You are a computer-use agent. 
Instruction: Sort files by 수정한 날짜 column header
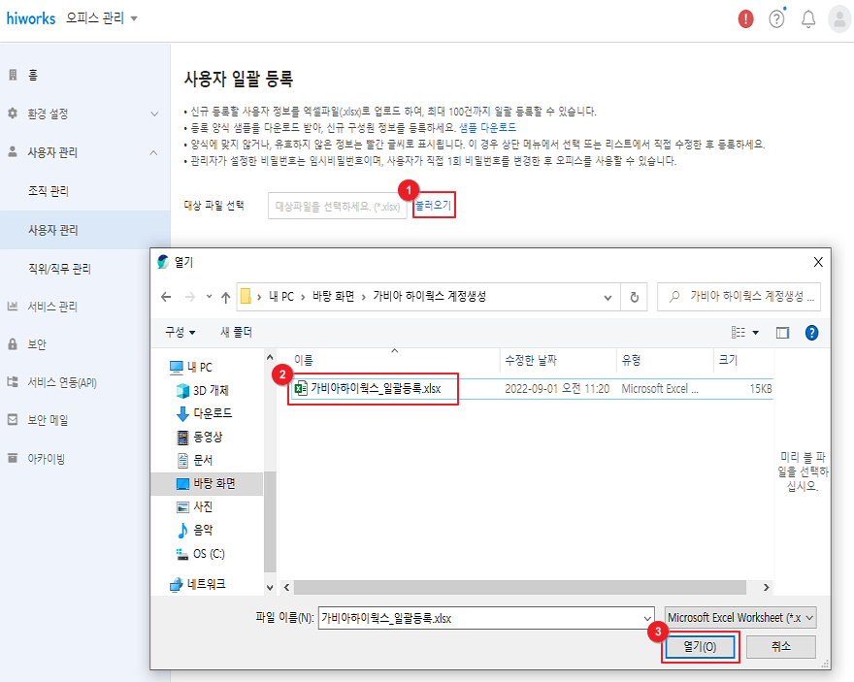pos(531,360)
